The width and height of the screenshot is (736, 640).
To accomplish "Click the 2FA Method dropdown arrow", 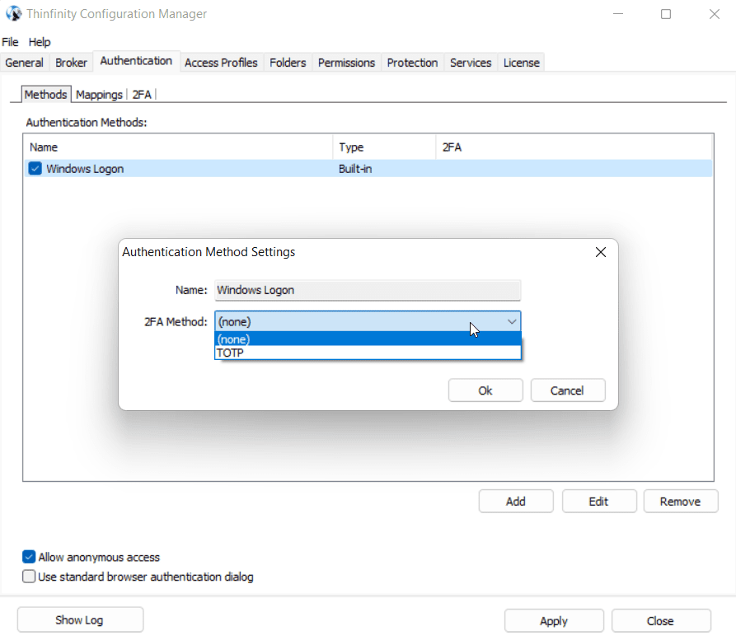I will [512, 322].
